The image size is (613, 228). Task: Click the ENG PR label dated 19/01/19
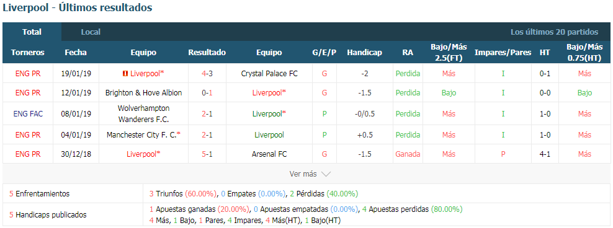[28, 73]
